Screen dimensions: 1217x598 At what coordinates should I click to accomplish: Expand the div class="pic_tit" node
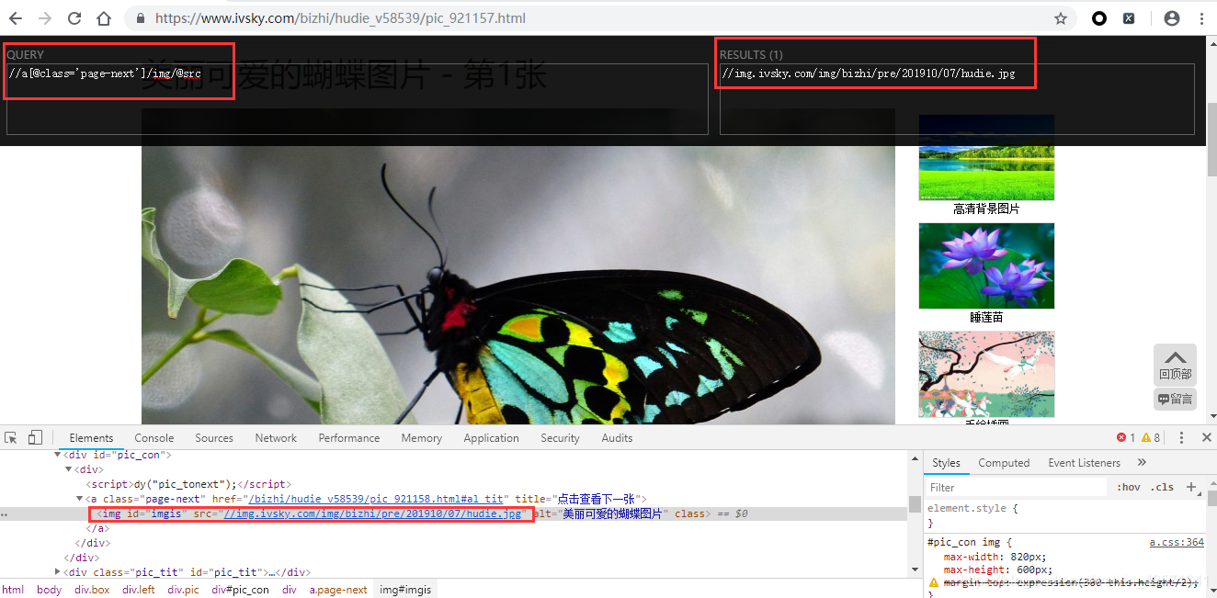58,572
